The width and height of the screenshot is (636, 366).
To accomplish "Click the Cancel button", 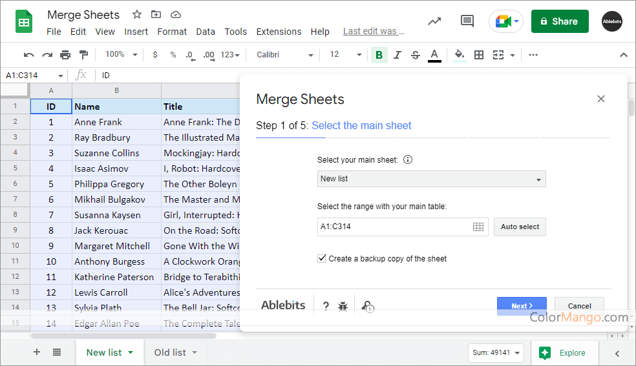I will click(x=579, y=306).
